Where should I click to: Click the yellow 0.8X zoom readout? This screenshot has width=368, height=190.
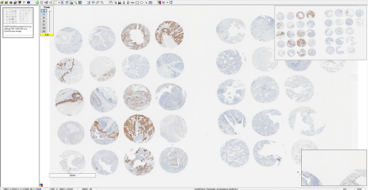pyautogui.click(x=47, y=35)
